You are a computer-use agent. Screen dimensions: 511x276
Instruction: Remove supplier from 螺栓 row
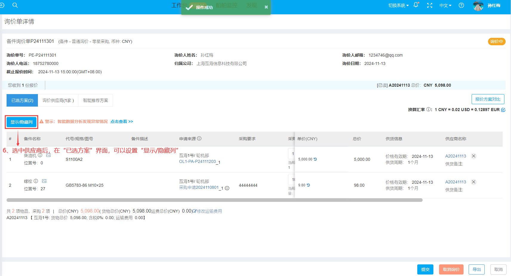point(473,182)
